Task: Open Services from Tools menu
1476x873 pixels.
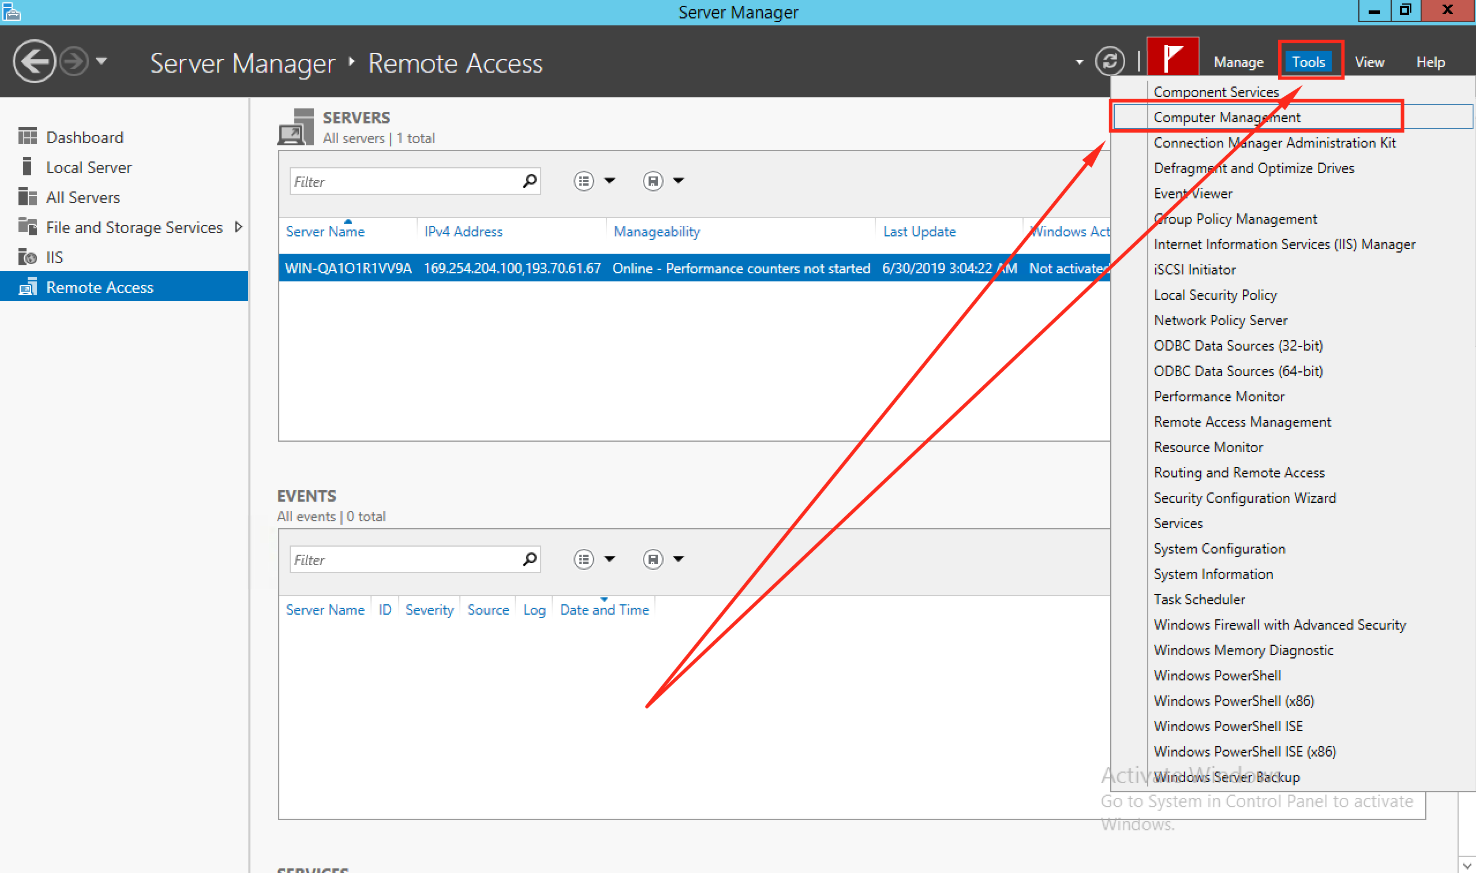Action: [x=1178, y=522]
